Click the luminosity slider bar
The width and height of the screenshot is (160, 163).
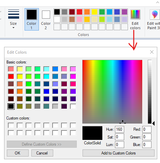point(150,92)
